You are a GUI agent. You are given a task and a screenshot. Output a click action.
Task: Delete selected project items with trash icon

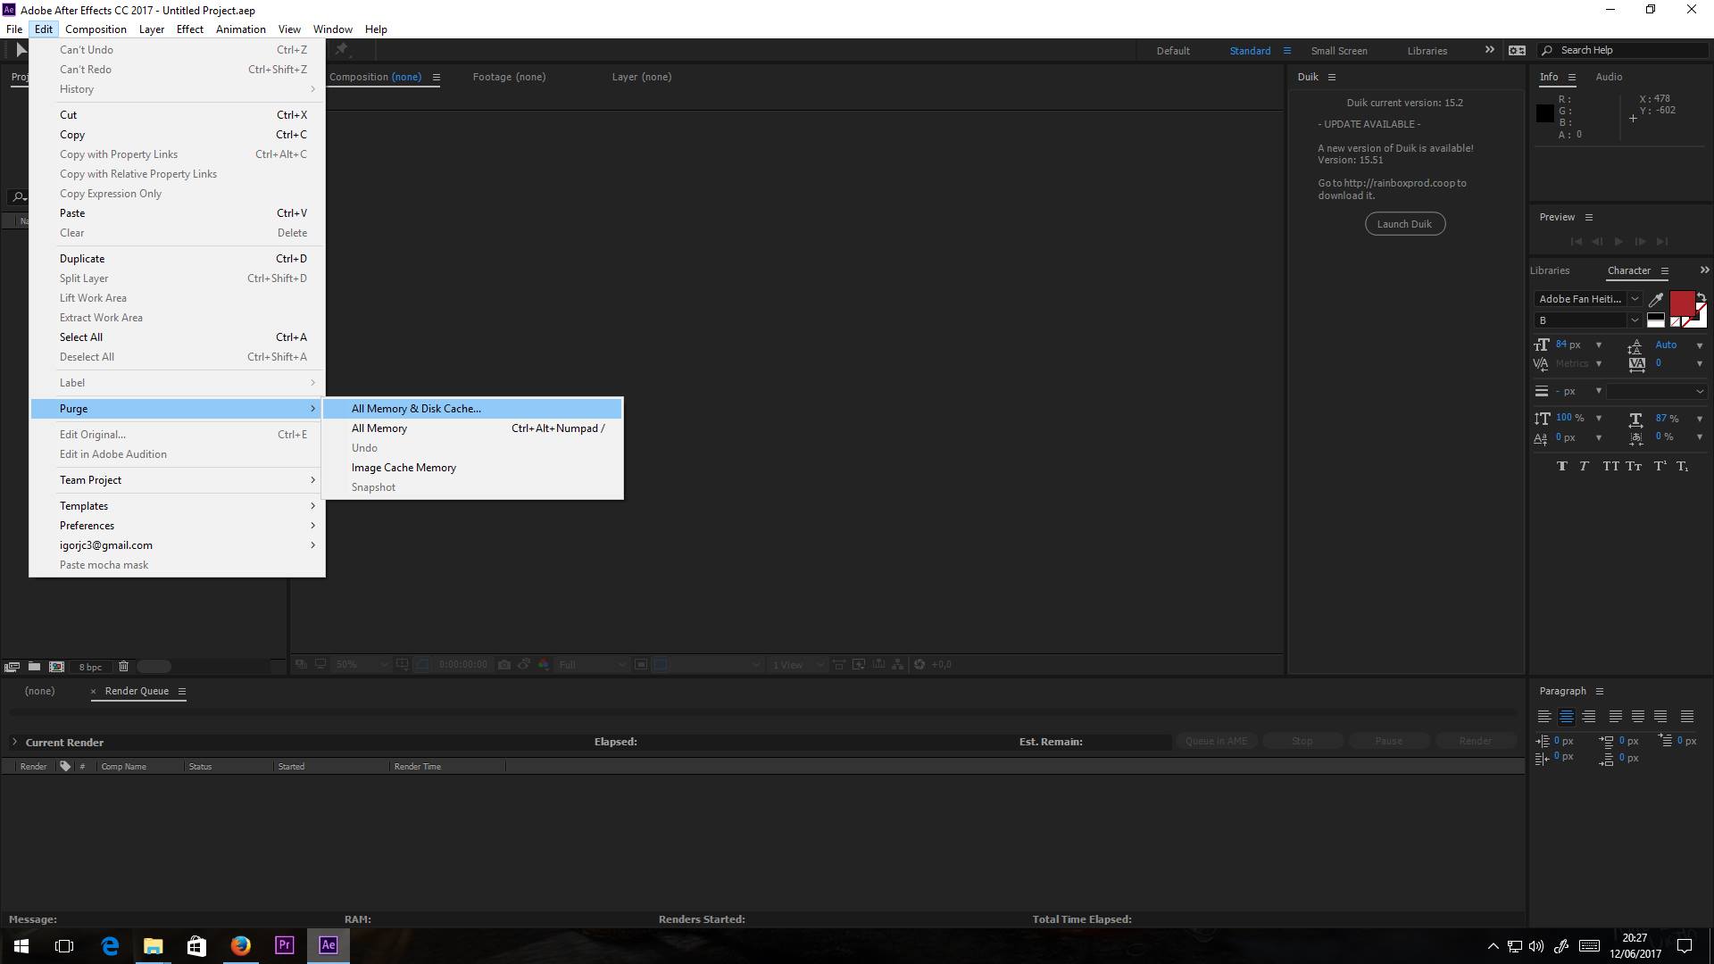tap(124, 666)
